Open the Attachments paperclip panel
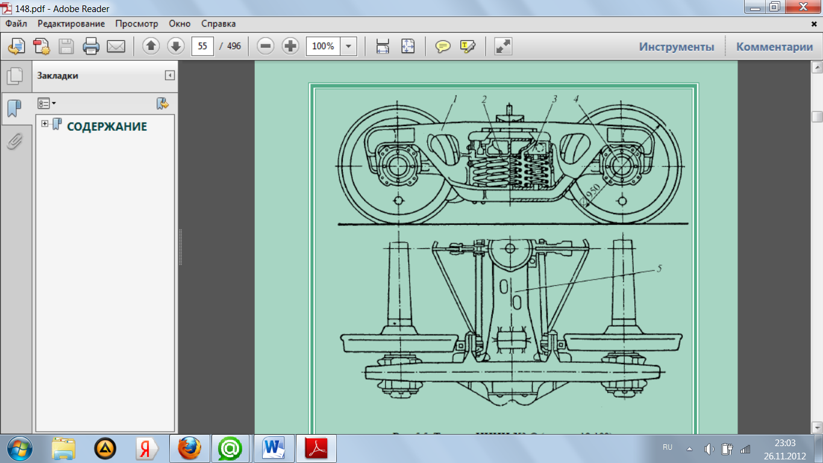 click(x=14, y=141)
